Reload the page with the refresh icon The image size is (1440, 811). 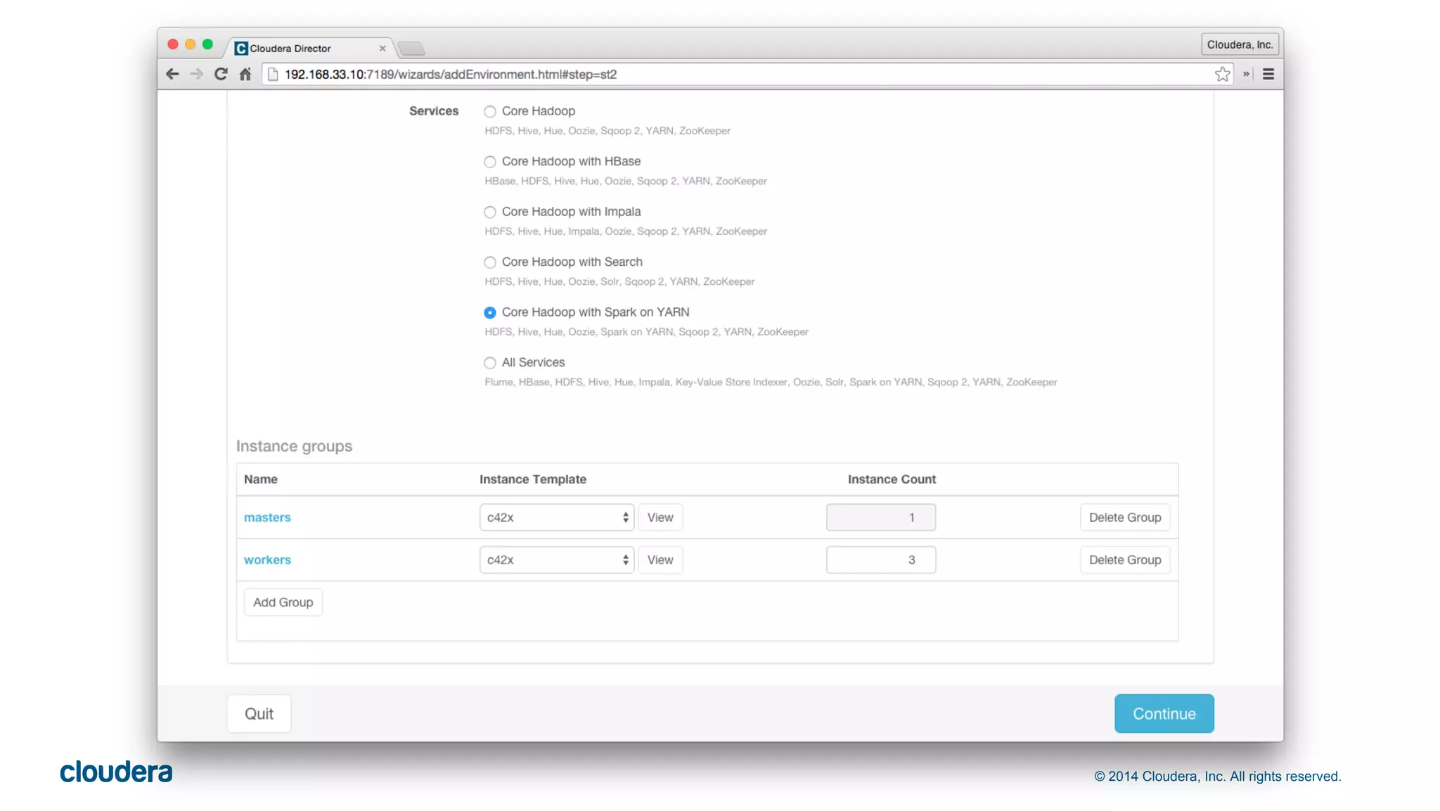[221, 74]
